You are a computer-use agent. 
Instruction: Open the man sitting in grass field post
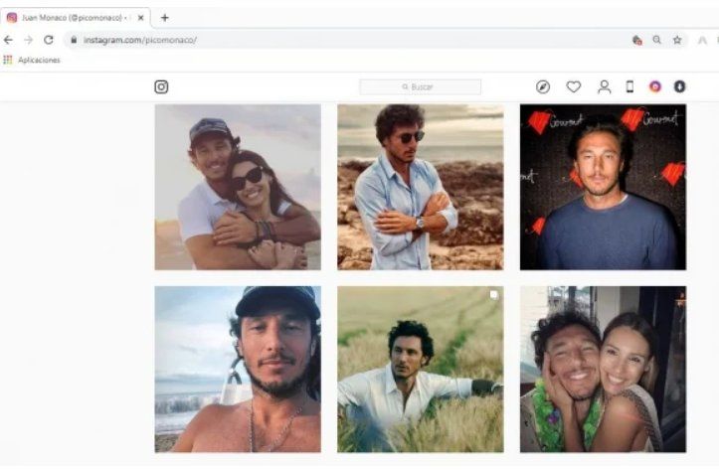420,370
